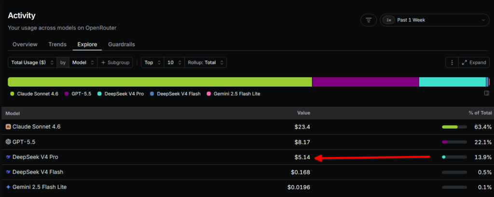Click the 13.9% progress bar
Image resolution: width=494 pixels, height=197 pixels.
click(454, 157)
